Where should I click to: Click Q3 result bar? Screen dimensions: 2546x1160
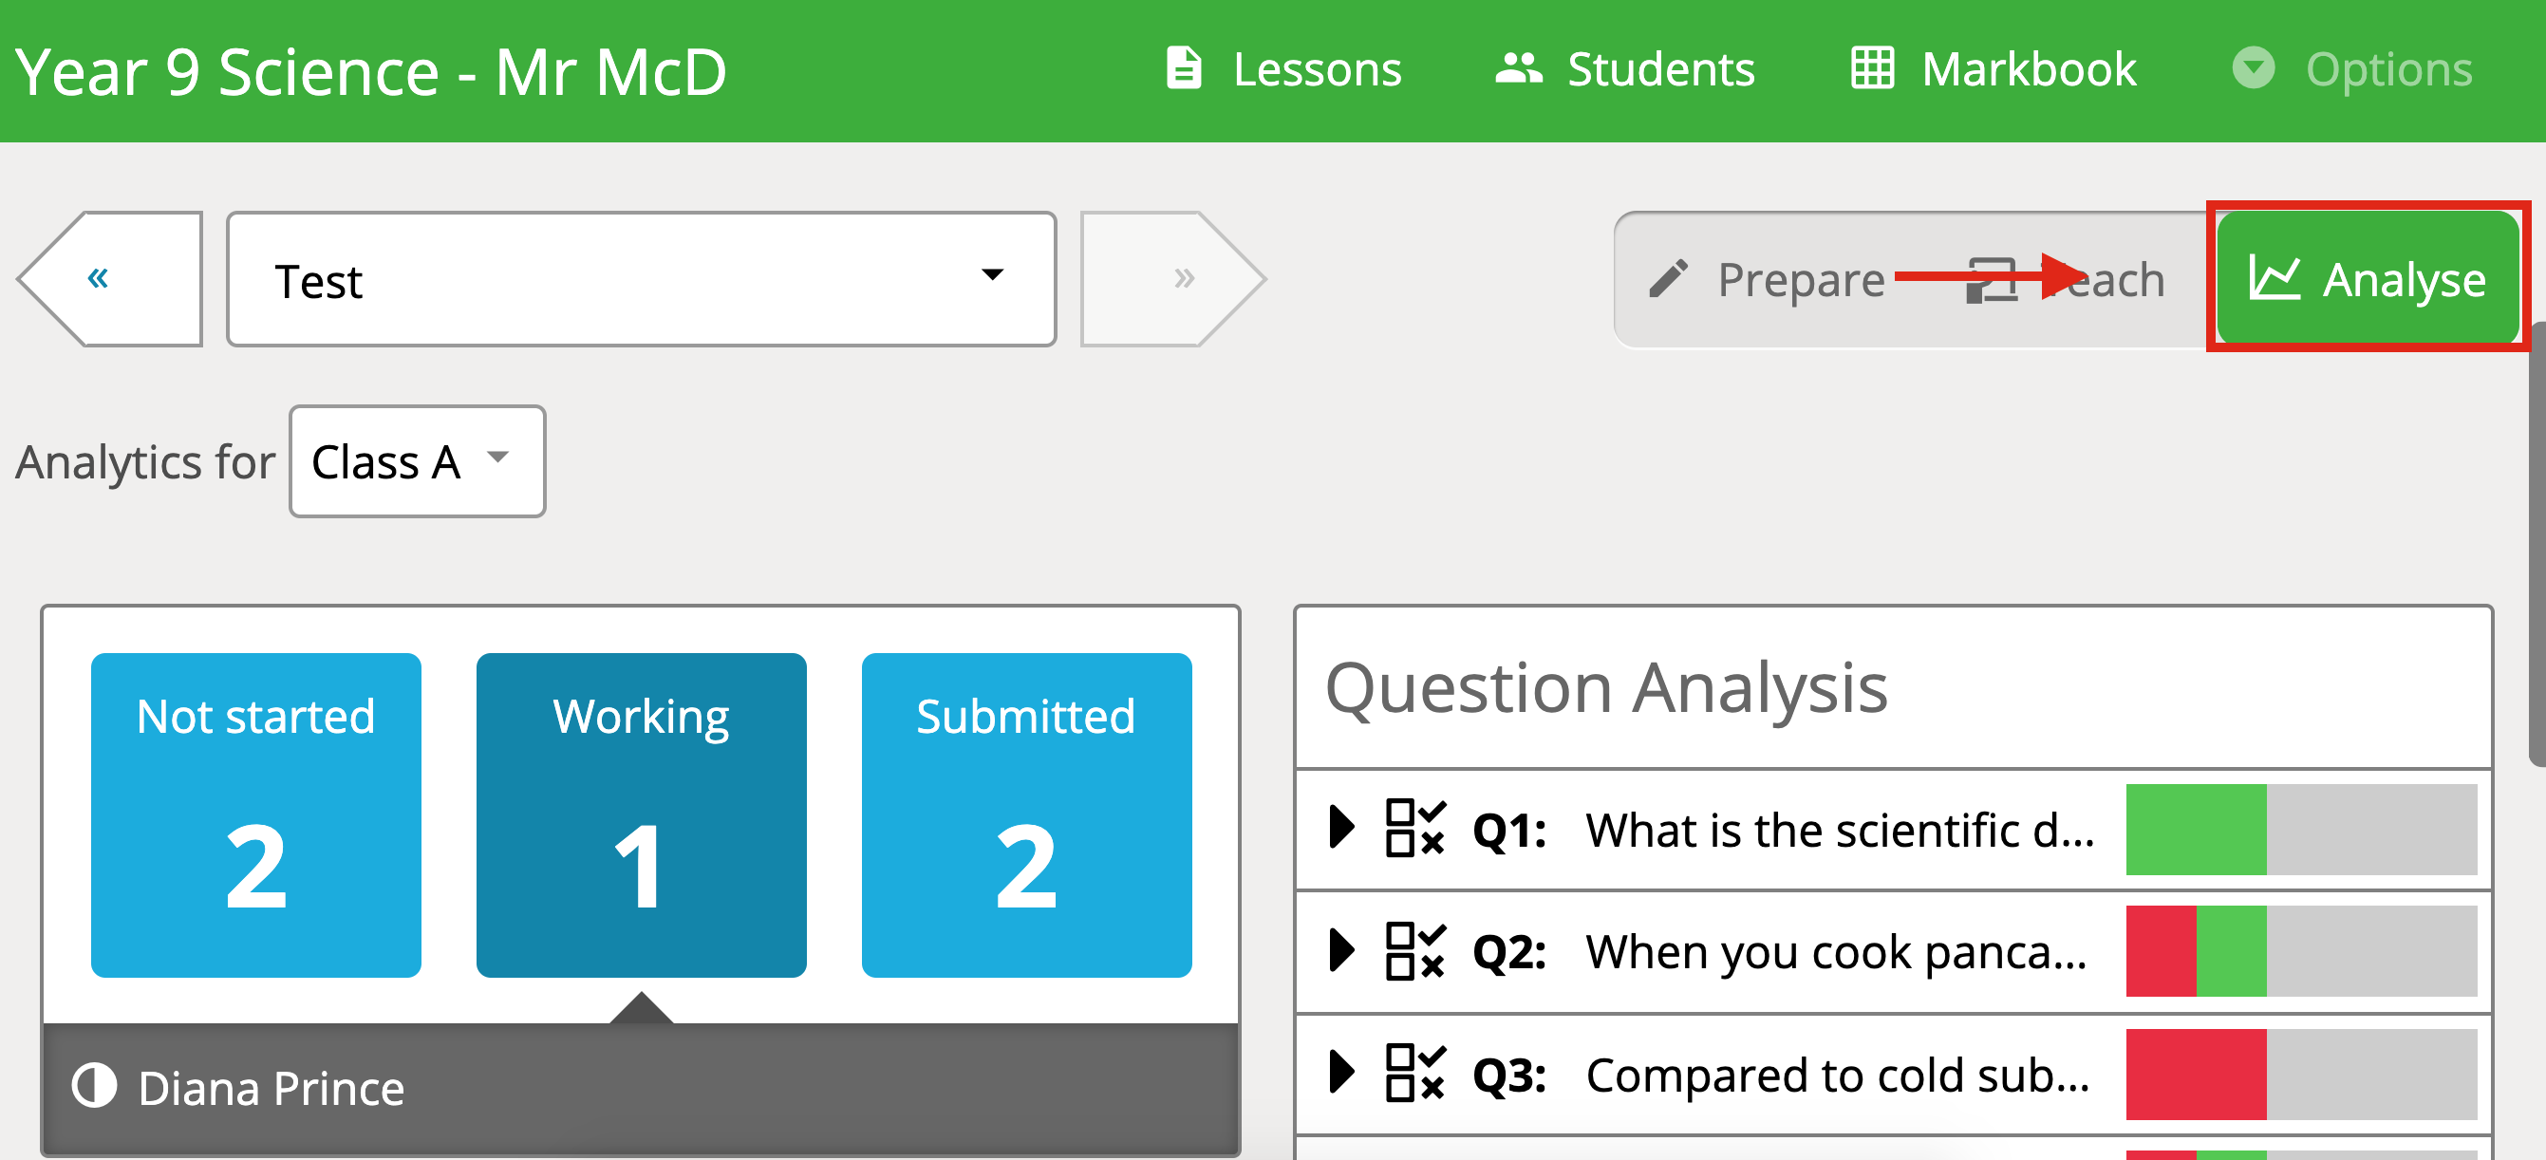point(2302,1074)
